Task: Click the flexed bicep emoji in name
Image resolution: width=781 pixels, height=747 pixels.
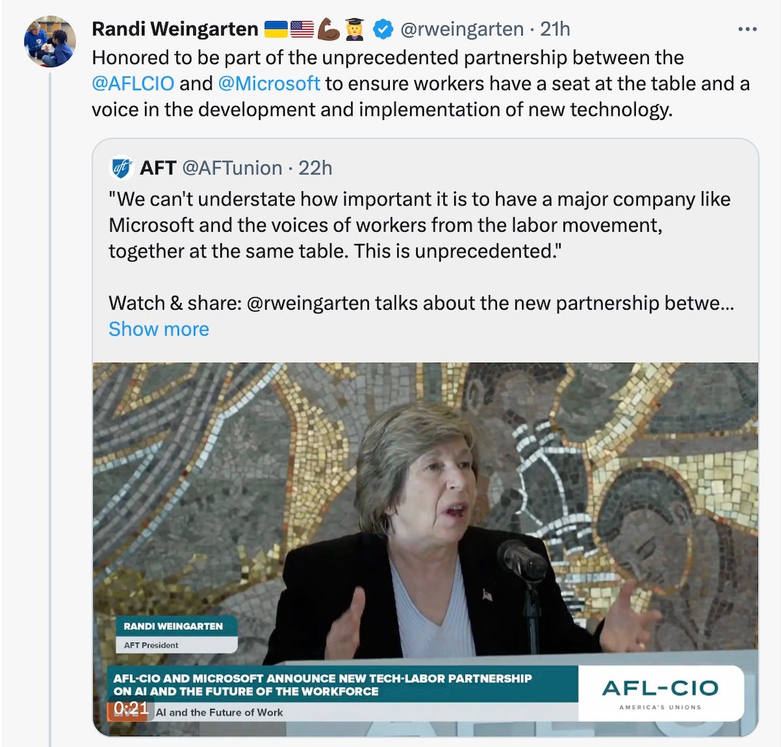Action: click(328, 29)
